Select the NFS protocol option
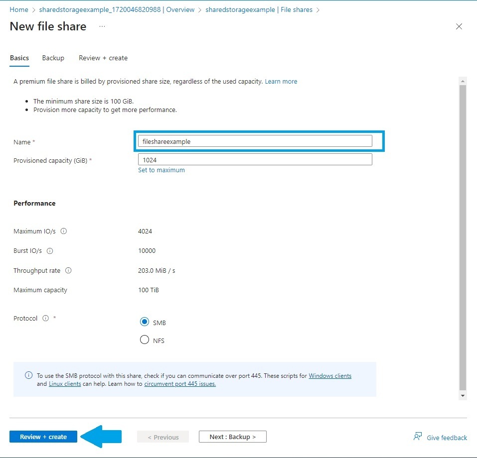The height and width of the screenshot is (458, 477). [144, 340]
